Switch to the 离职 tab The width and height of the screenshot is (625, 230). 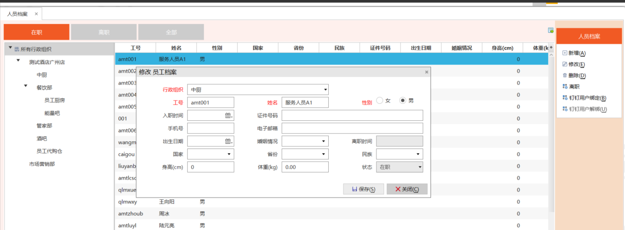point(104,32)
